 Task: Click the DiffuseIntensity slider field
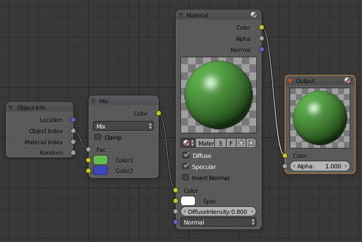click(x=218, y=212)
